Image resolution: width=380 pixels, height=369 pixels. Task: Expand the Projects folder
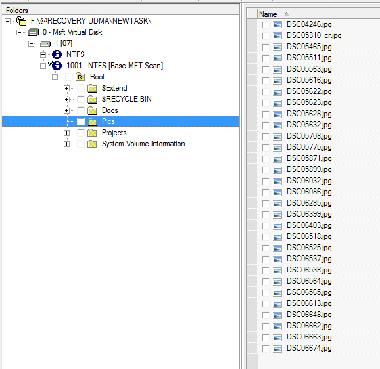point(66,133)
